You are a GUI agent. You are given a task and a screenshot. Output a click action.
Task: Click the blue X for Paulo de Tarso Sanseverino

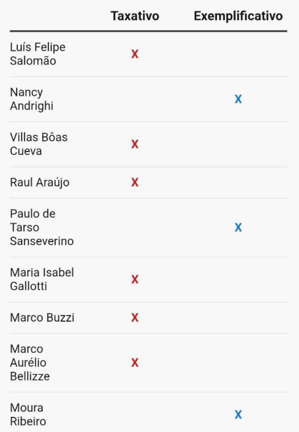[x=238, y=228]
